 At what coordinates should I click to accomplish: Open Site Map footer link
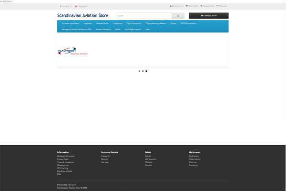click(x=105, y=162)
